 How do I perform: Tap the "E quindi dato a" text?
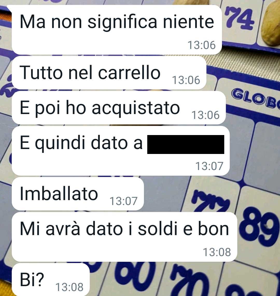[x=81, y=143]
